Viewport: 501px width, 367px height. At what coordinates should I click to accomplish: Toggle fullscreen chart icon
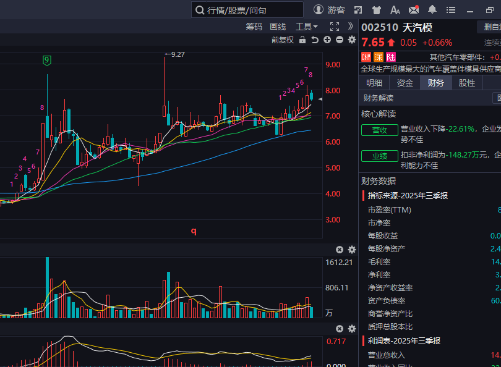[x=335, y=27]
